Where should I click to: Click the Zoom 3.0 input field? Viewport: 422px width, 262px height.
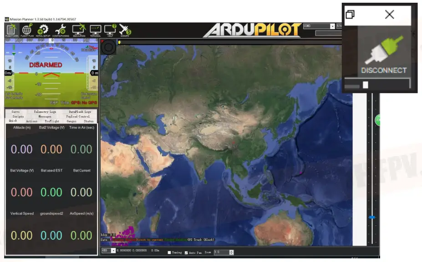(x=222, y=252)
